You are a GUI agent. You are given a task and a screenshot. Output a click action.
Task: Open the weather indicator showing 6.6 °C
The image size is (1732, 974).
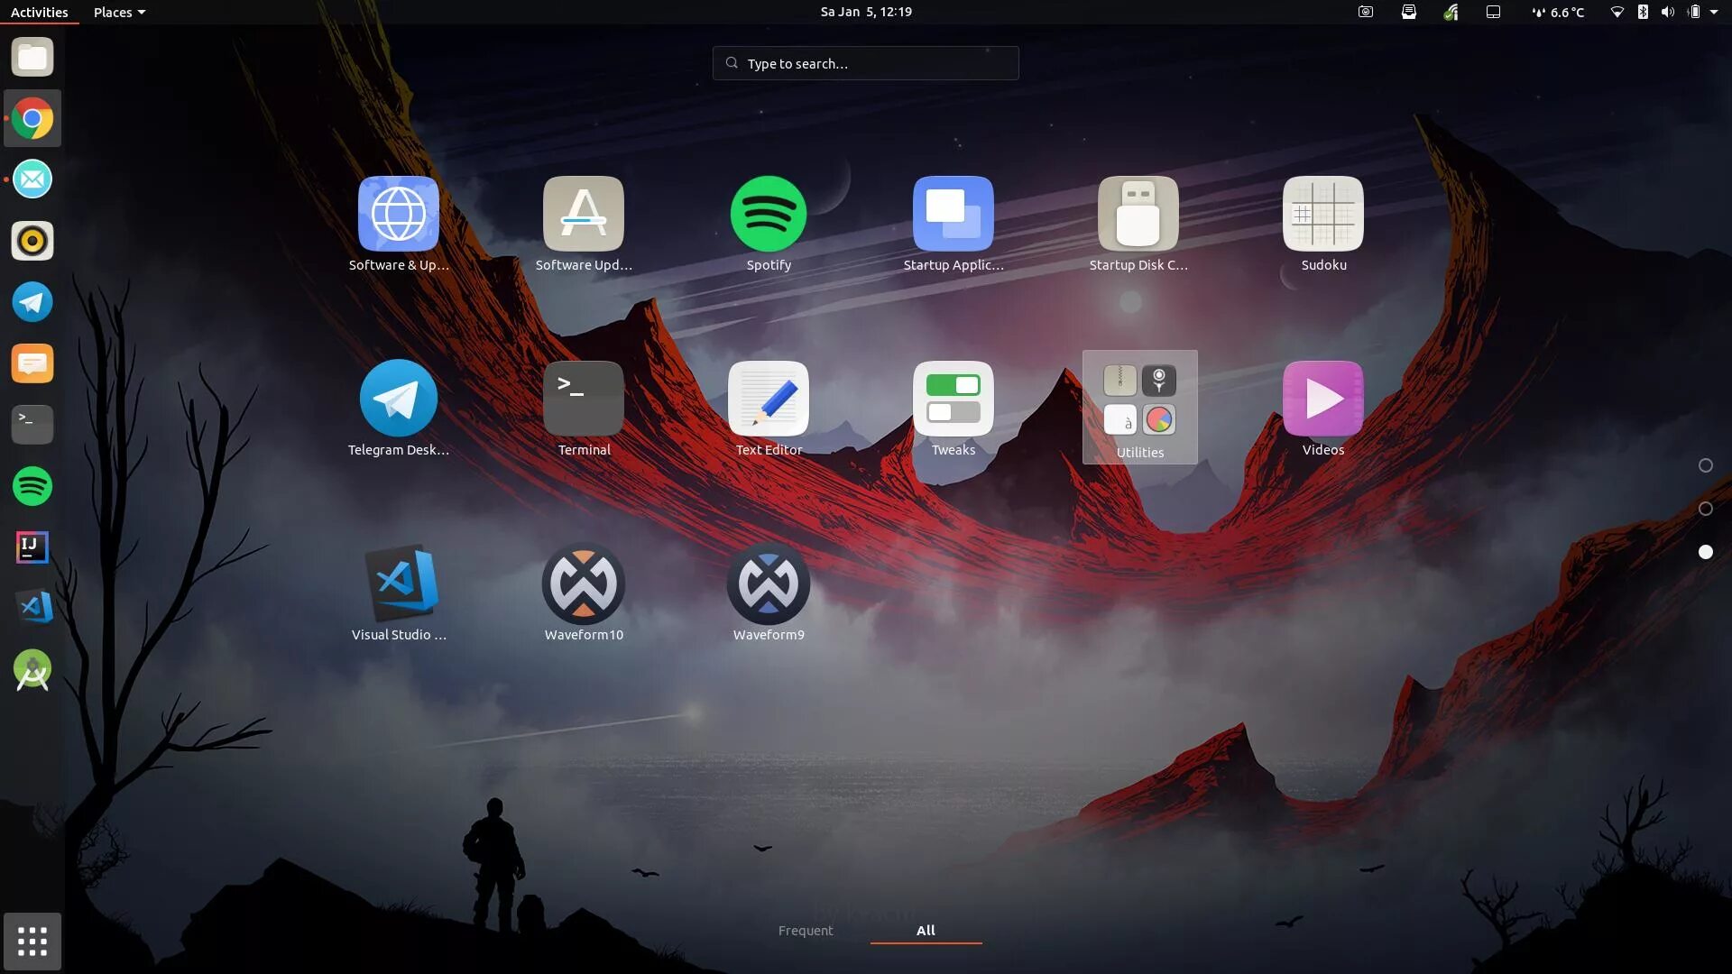click(x=1558, y=12)
